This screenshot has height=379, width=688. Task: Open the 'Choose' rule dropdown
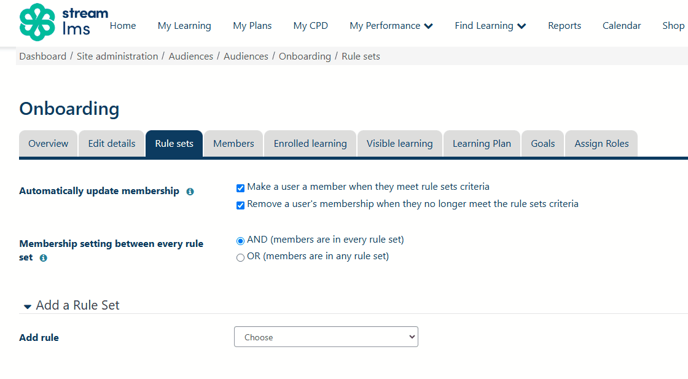click(x=326, y=337)
